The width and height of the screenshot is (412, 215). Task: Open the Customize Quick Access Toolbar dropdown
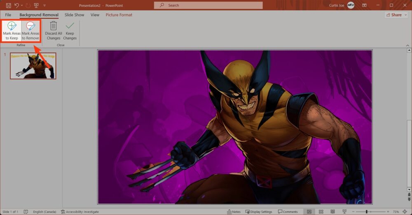click(x=44, y=5)
